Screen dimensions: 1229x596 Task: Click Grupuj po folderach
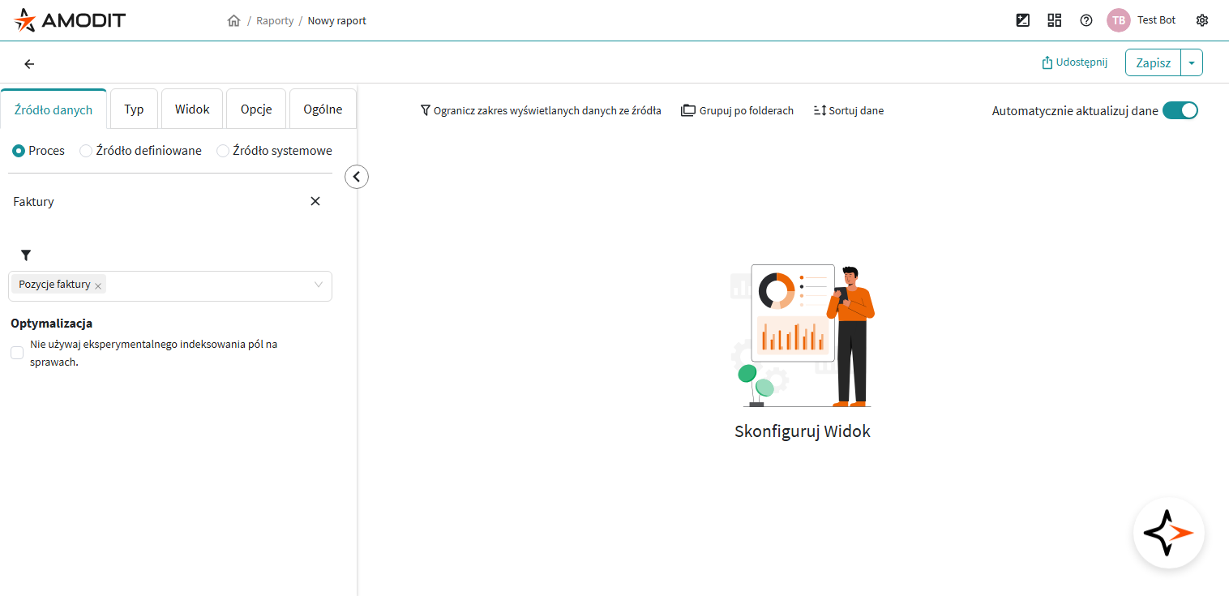[737, 110]
